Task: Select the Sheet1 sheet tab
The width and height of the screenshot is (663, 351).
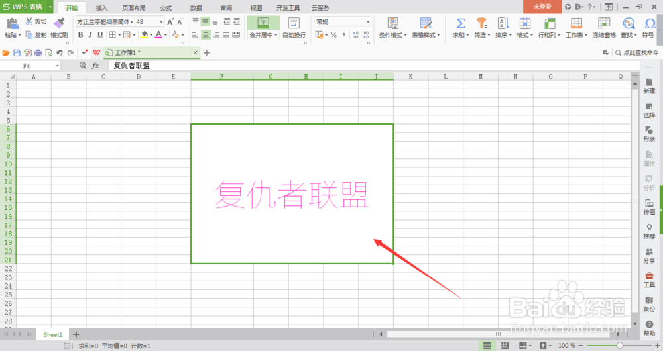Action: 53,334
